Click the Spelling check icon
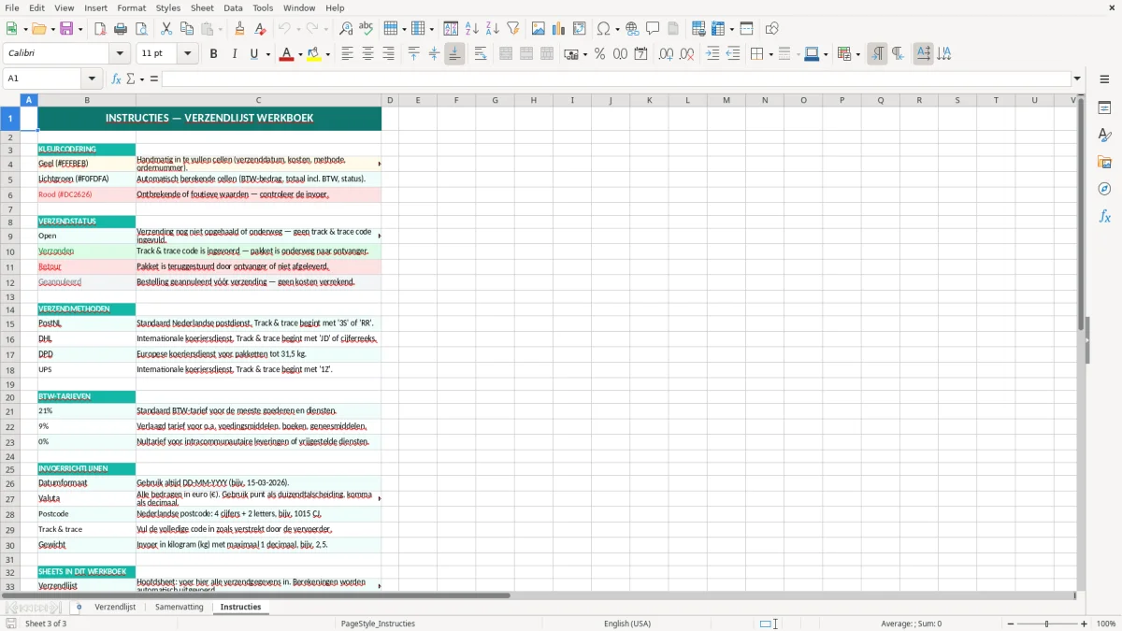Viewport: 1122px width, 631px height. (367, 29)
